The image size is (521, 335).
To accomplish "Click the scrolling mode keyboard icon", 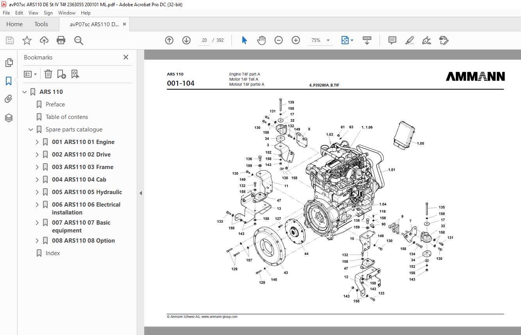I will 367,40.
